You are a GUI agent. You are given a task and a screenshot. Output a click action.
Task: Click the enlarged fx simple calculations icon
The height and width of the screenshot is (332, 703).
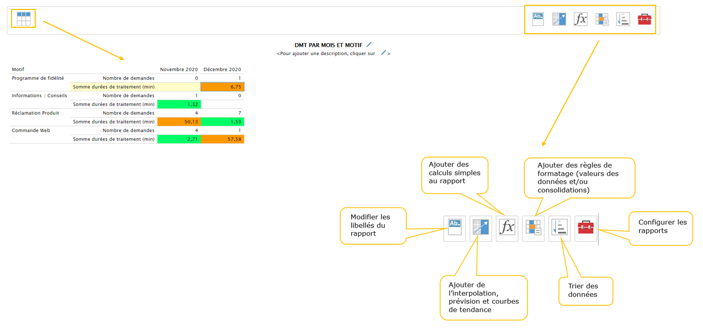507,228
